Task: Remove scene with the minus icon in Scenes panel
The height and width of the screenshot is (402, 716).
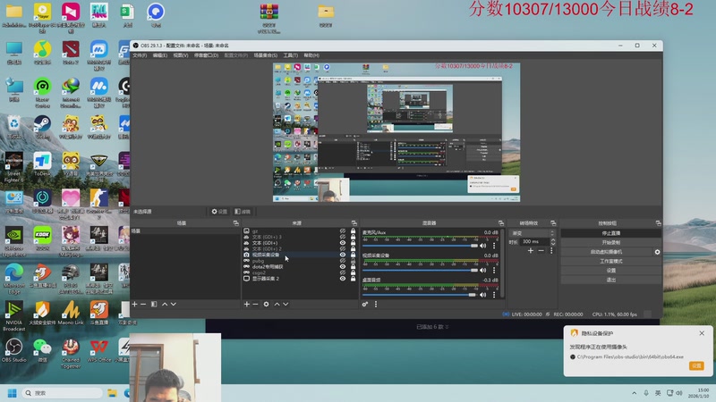Action: (x=143, y=304)
